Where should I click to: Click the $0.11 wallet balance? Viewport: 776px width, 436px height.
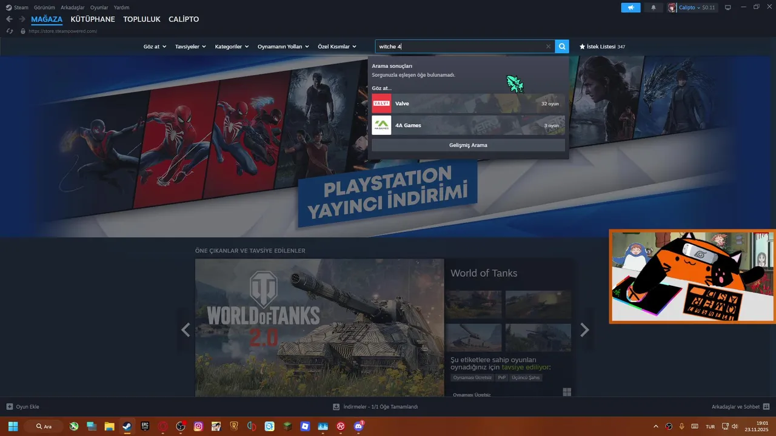click(709, 8)
